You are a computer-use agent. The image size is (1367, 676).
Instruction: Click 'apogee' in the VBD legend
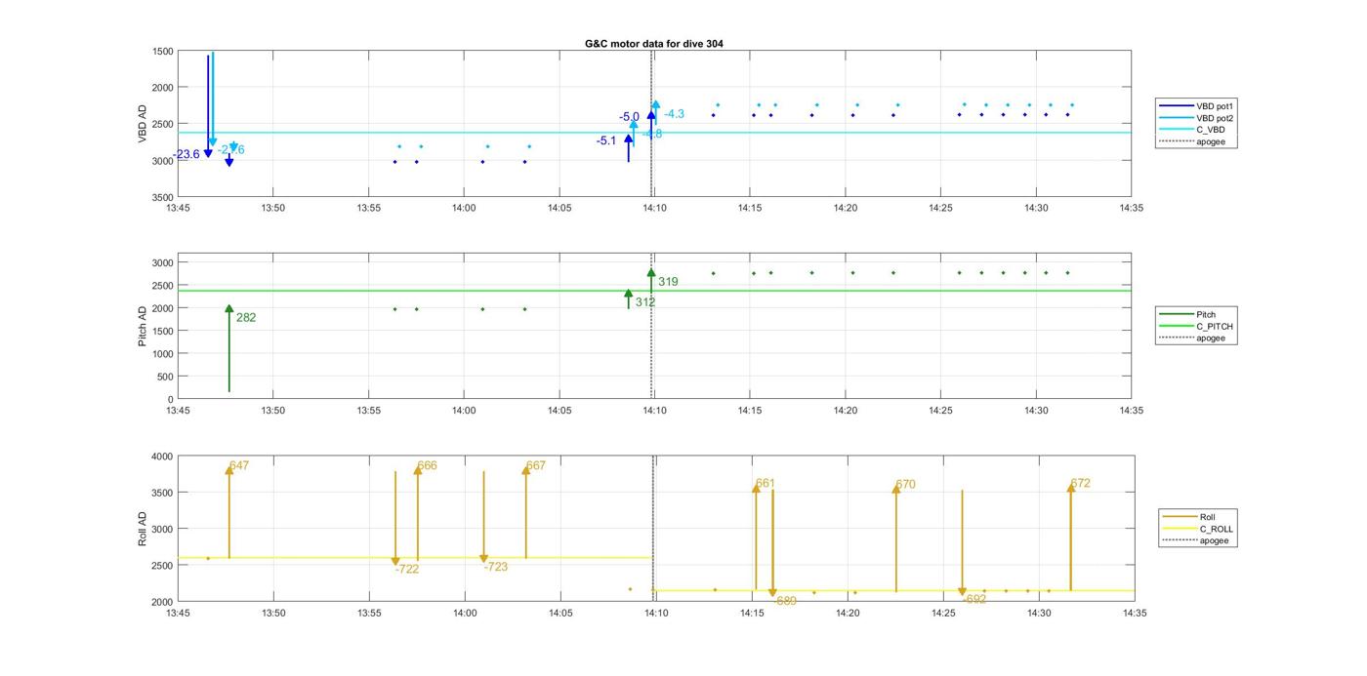point(1211,142)
